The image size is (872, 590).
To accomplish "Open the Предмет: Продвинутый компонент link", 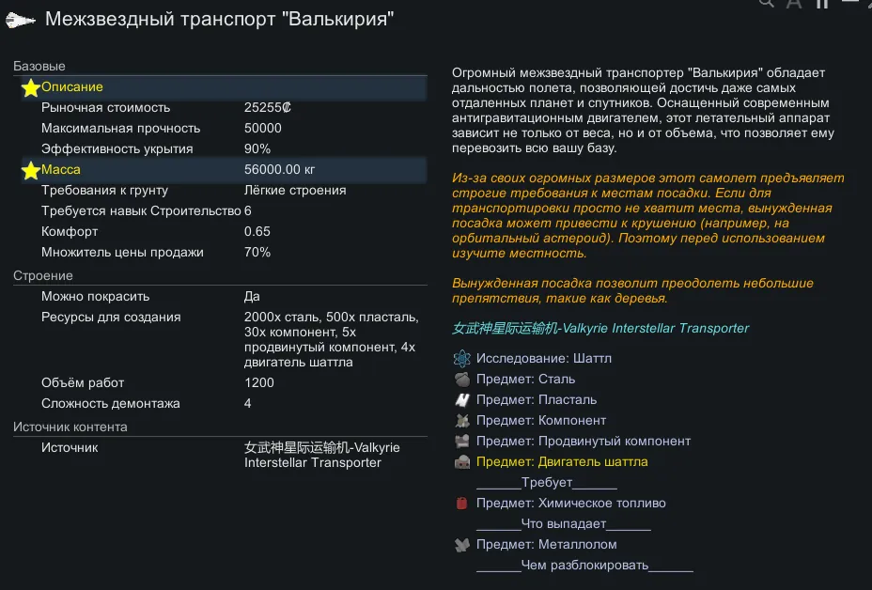I will tap(583, 442).
